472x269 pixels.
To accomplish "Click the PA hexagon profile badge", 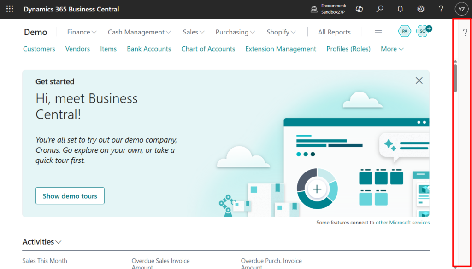I will click(404, 31).
